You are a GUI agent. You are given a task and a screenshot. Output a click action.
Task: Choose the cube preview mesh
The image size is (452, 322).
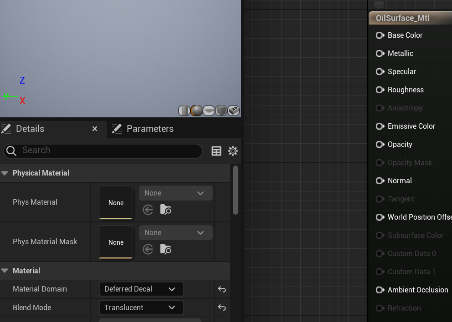point(221,111)
